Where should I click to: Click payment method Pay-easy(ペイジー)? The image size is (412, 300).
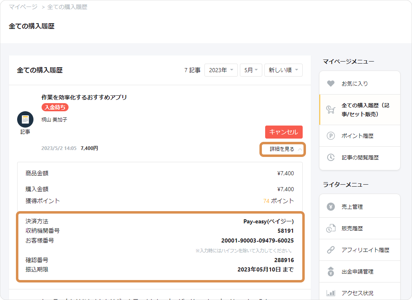268,221
